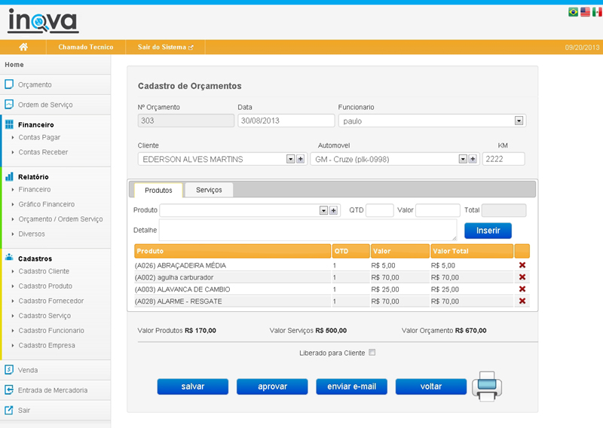Viewport: 603px width, 428px height.
Task: Select the United States flag icon
Action: coord(585,12)
